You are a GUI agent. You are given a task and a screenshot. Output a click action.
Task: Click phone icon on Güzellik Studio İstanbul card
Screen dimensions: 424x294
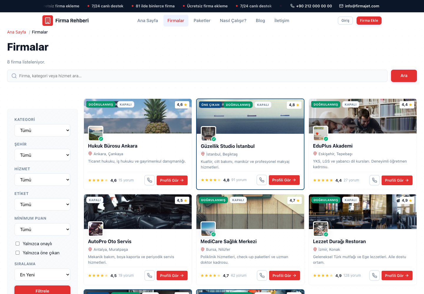tap(262, 180)
